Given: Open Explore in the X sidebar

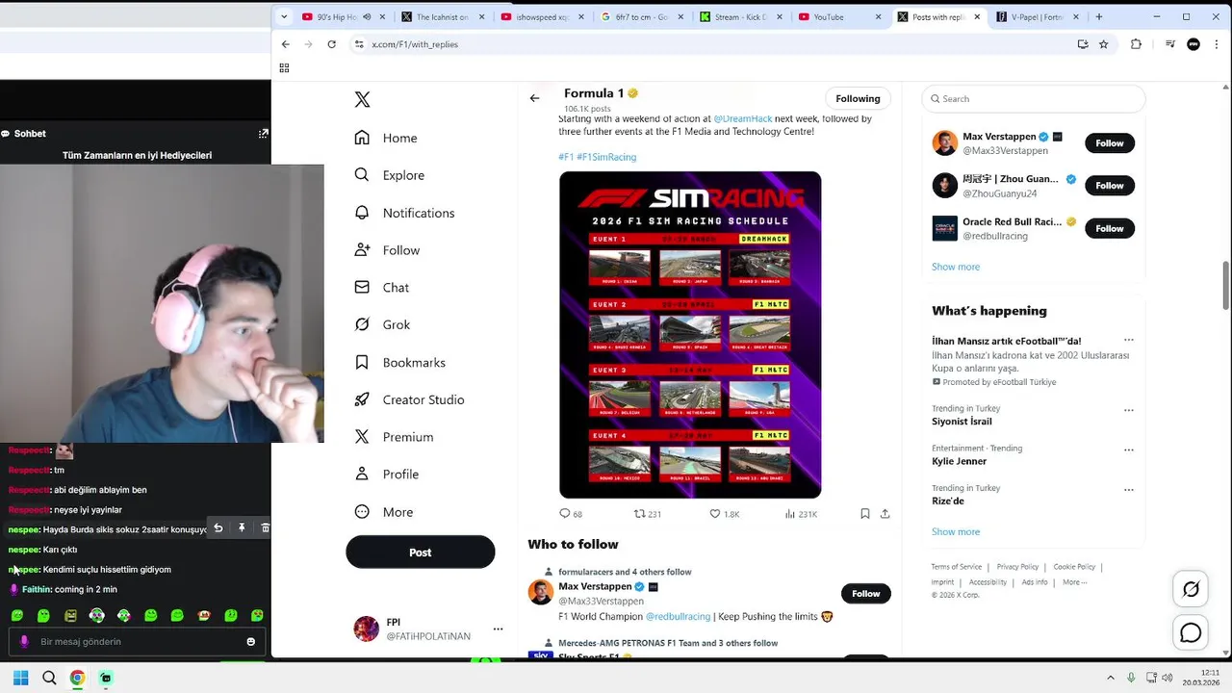Looking at the screenshot, I should click(389, 175).
